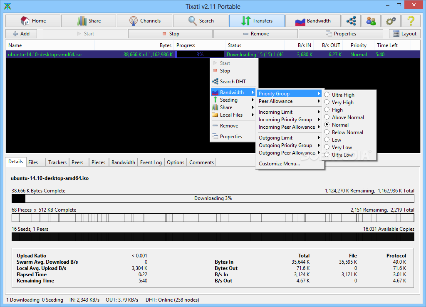Click the seeds availability bar

pos(213,237)
